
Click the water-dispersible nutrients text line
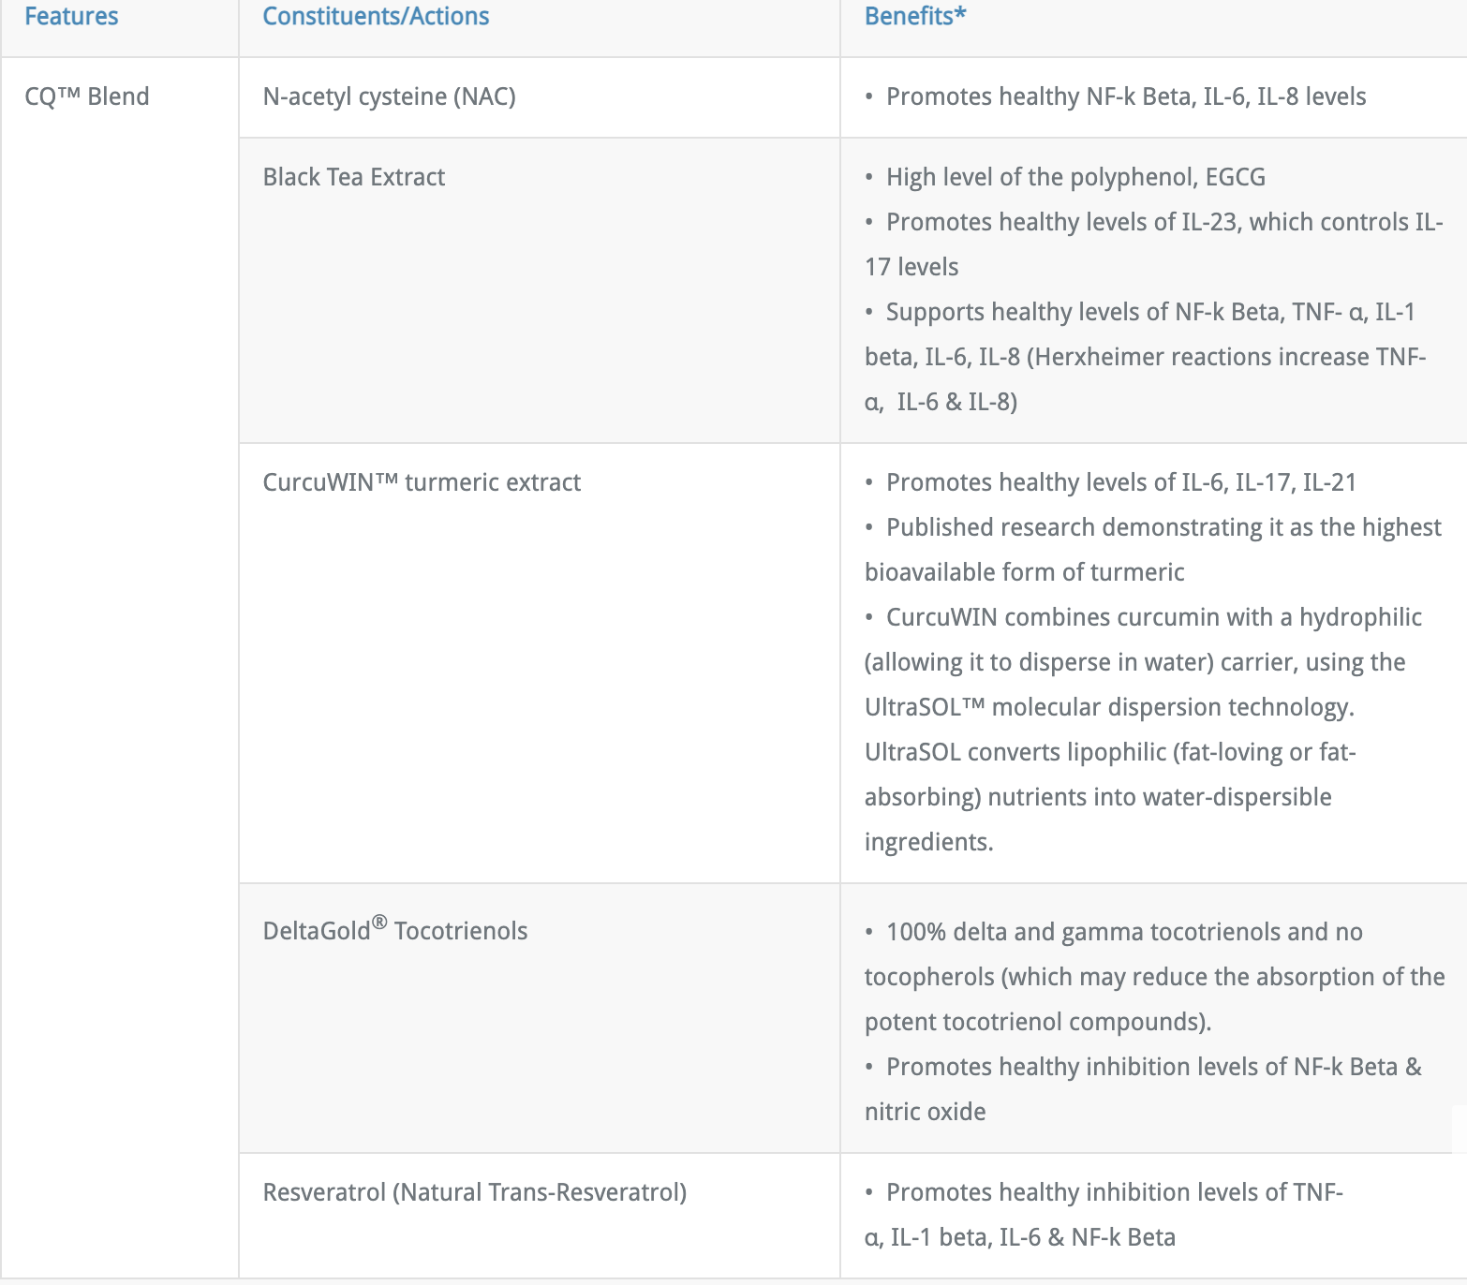coord(1098,797)
